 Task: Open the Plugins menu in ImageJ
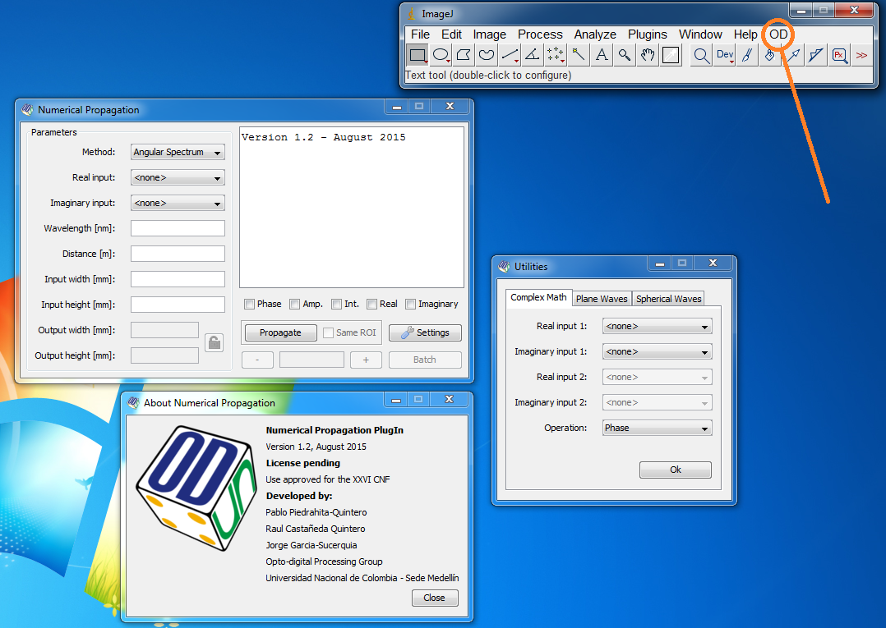648,34
